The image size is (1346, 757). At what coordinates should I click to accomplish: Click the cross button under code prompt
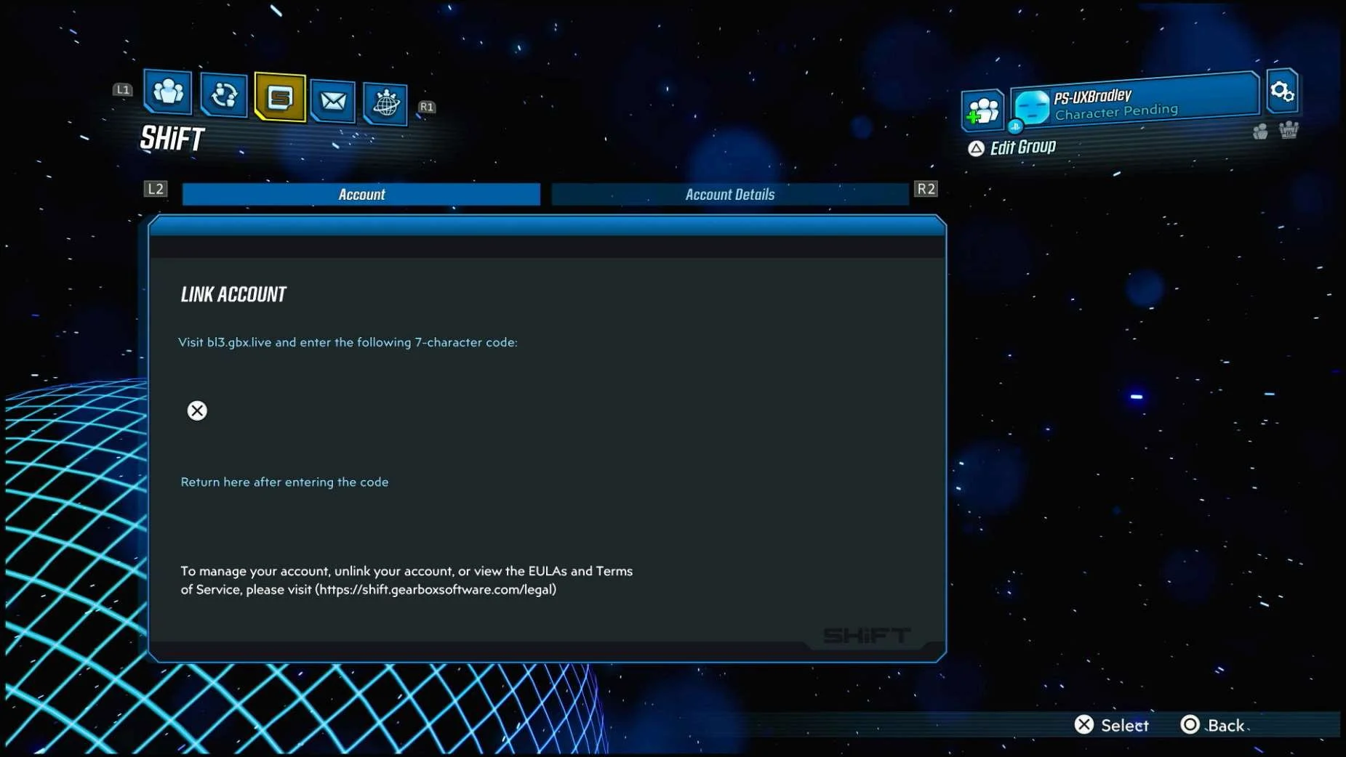coord(197,410)
